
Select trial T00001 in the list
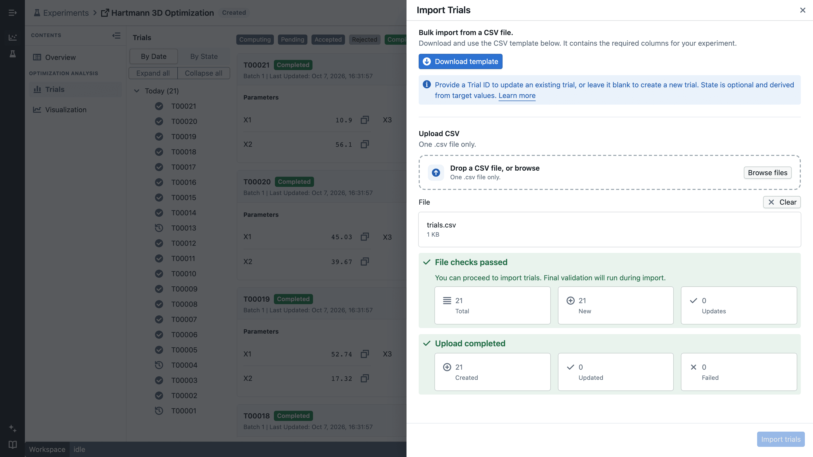pyautogui.click(x=184, y=411)
